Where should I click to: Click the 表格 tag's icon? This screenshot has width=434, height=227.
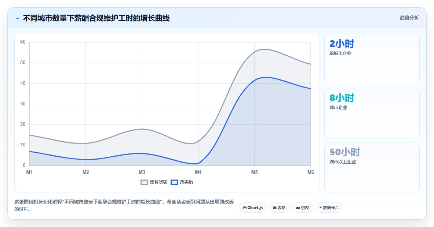(x=274, y=208)
